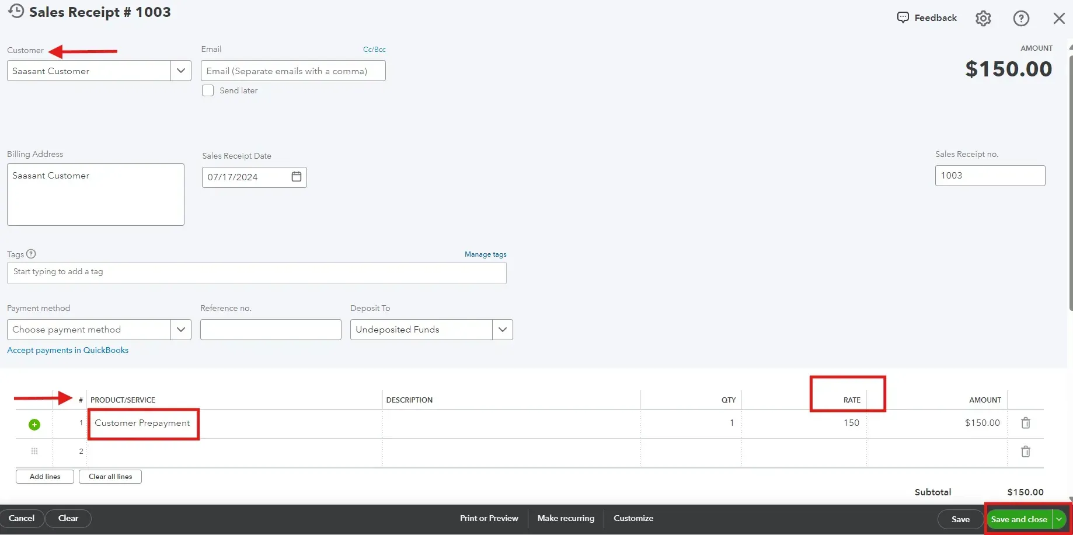Open the Deposit To dropdown
This screenshot has width=1073, height=535.
(x=502, y=330)
